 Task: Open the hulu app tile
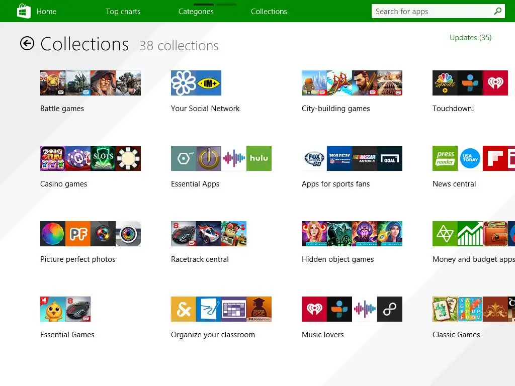(x=259, y=158)
